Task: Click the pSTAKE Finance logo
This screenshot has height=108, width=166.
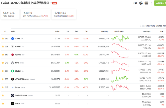Action: (12, 79)
